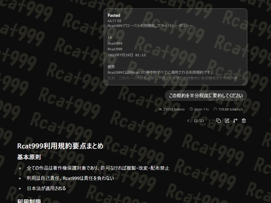Click the token count icon beside 21052 tokens
The width and height of the screenshot is (271, 203).
(160, 109)
